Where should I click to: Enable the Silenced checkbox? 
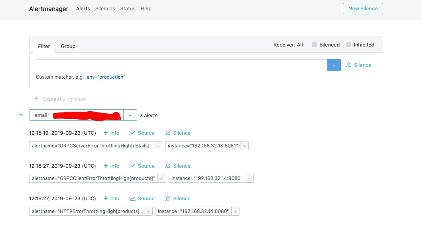[x=315, y=45]
